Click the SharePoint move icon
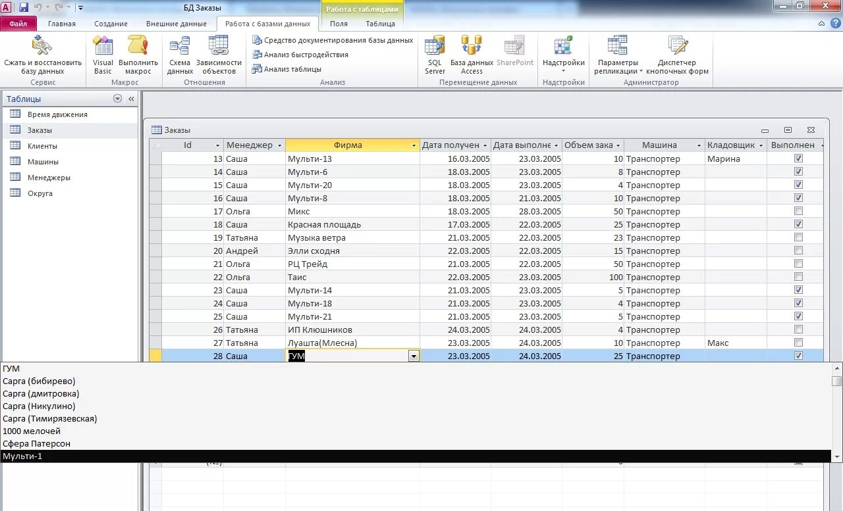 pyautogui.click(x=515, y=46)
